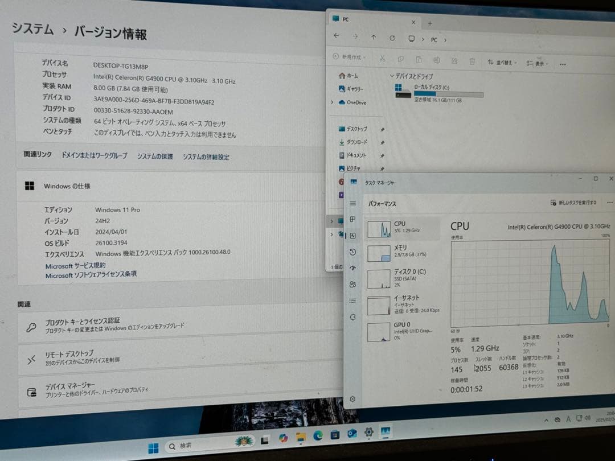Click the C: drive free space bar

tap(447, 93)
